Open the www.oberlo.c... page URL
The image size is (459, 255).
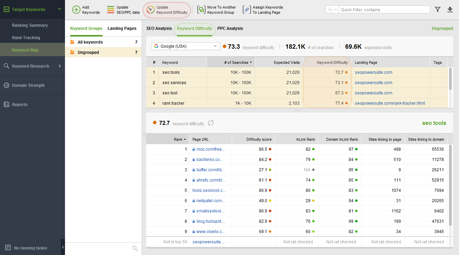coord(210,232)
